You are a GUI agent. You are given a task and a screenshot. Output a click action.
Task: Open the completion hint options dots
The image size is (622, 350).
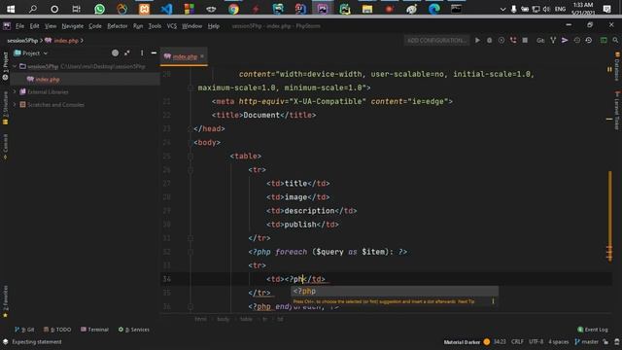(x=493, y=301)
